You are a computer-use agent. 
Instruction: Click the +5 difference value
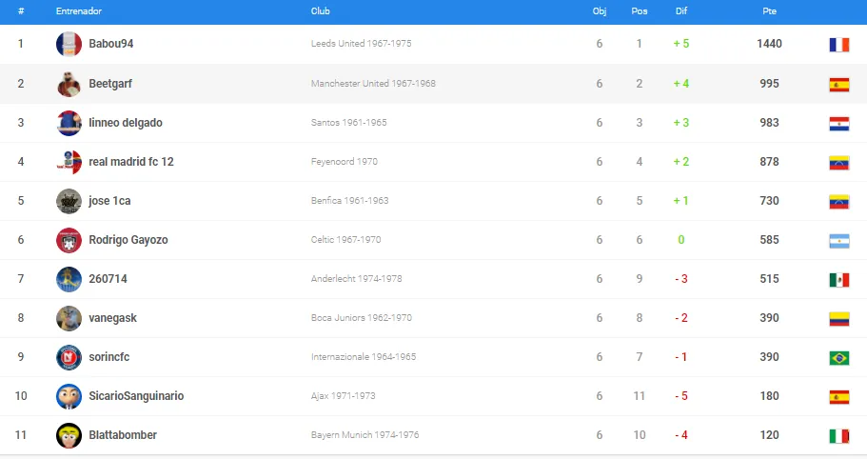click(x=681, y=44)
